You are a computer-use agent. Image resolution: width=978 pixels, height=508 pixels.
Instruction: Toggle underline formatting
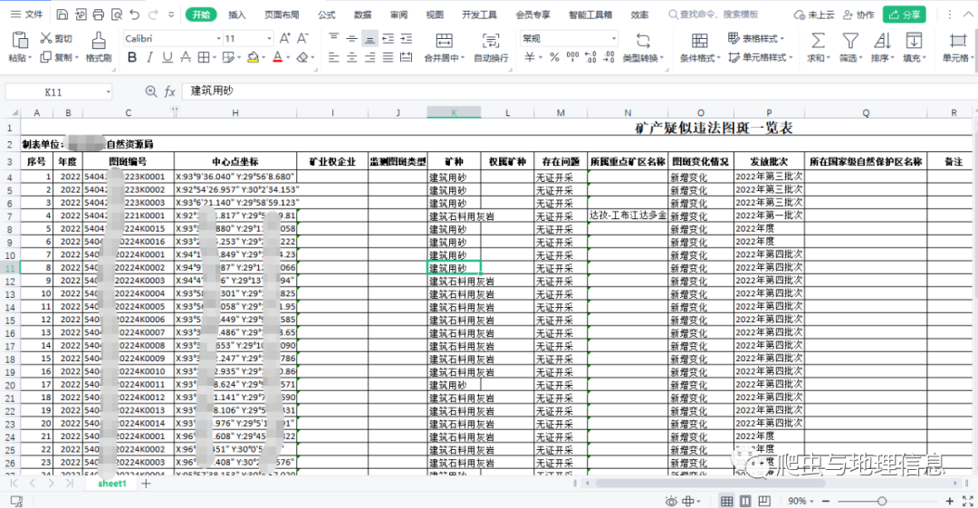pyautogui.click(x=168, y=57)
